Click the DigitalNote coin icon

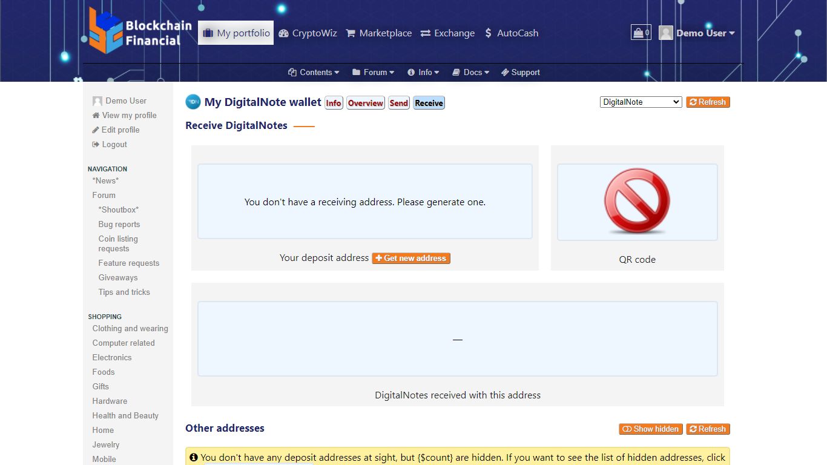(193, 102)
